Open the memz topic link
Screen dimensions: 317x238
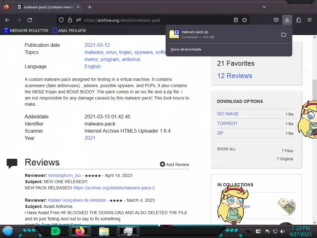[91, 59]
